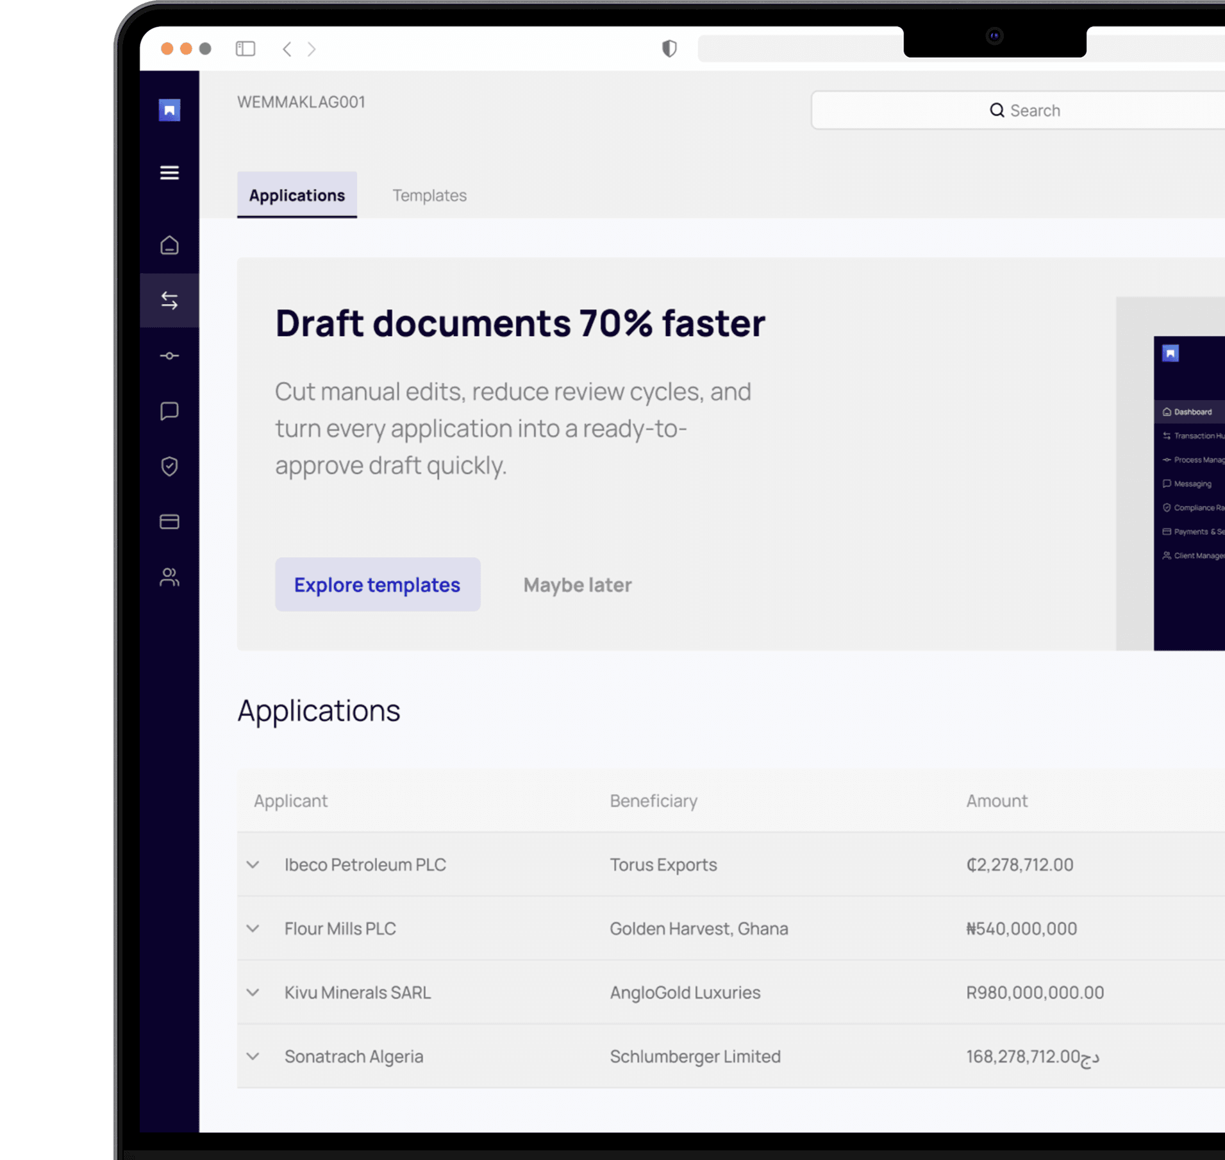Open Compliance shield-check icon
The height and width of the screenshot is (1160, 1225).
coord(169,466)
